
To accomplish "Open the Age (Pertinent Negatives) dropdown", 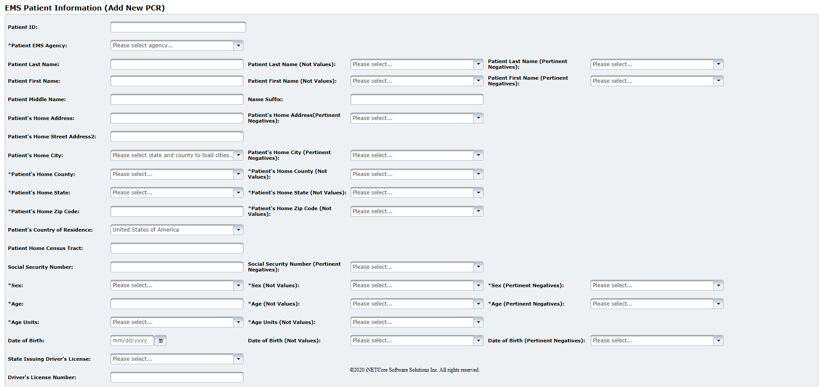I will 657,304.
